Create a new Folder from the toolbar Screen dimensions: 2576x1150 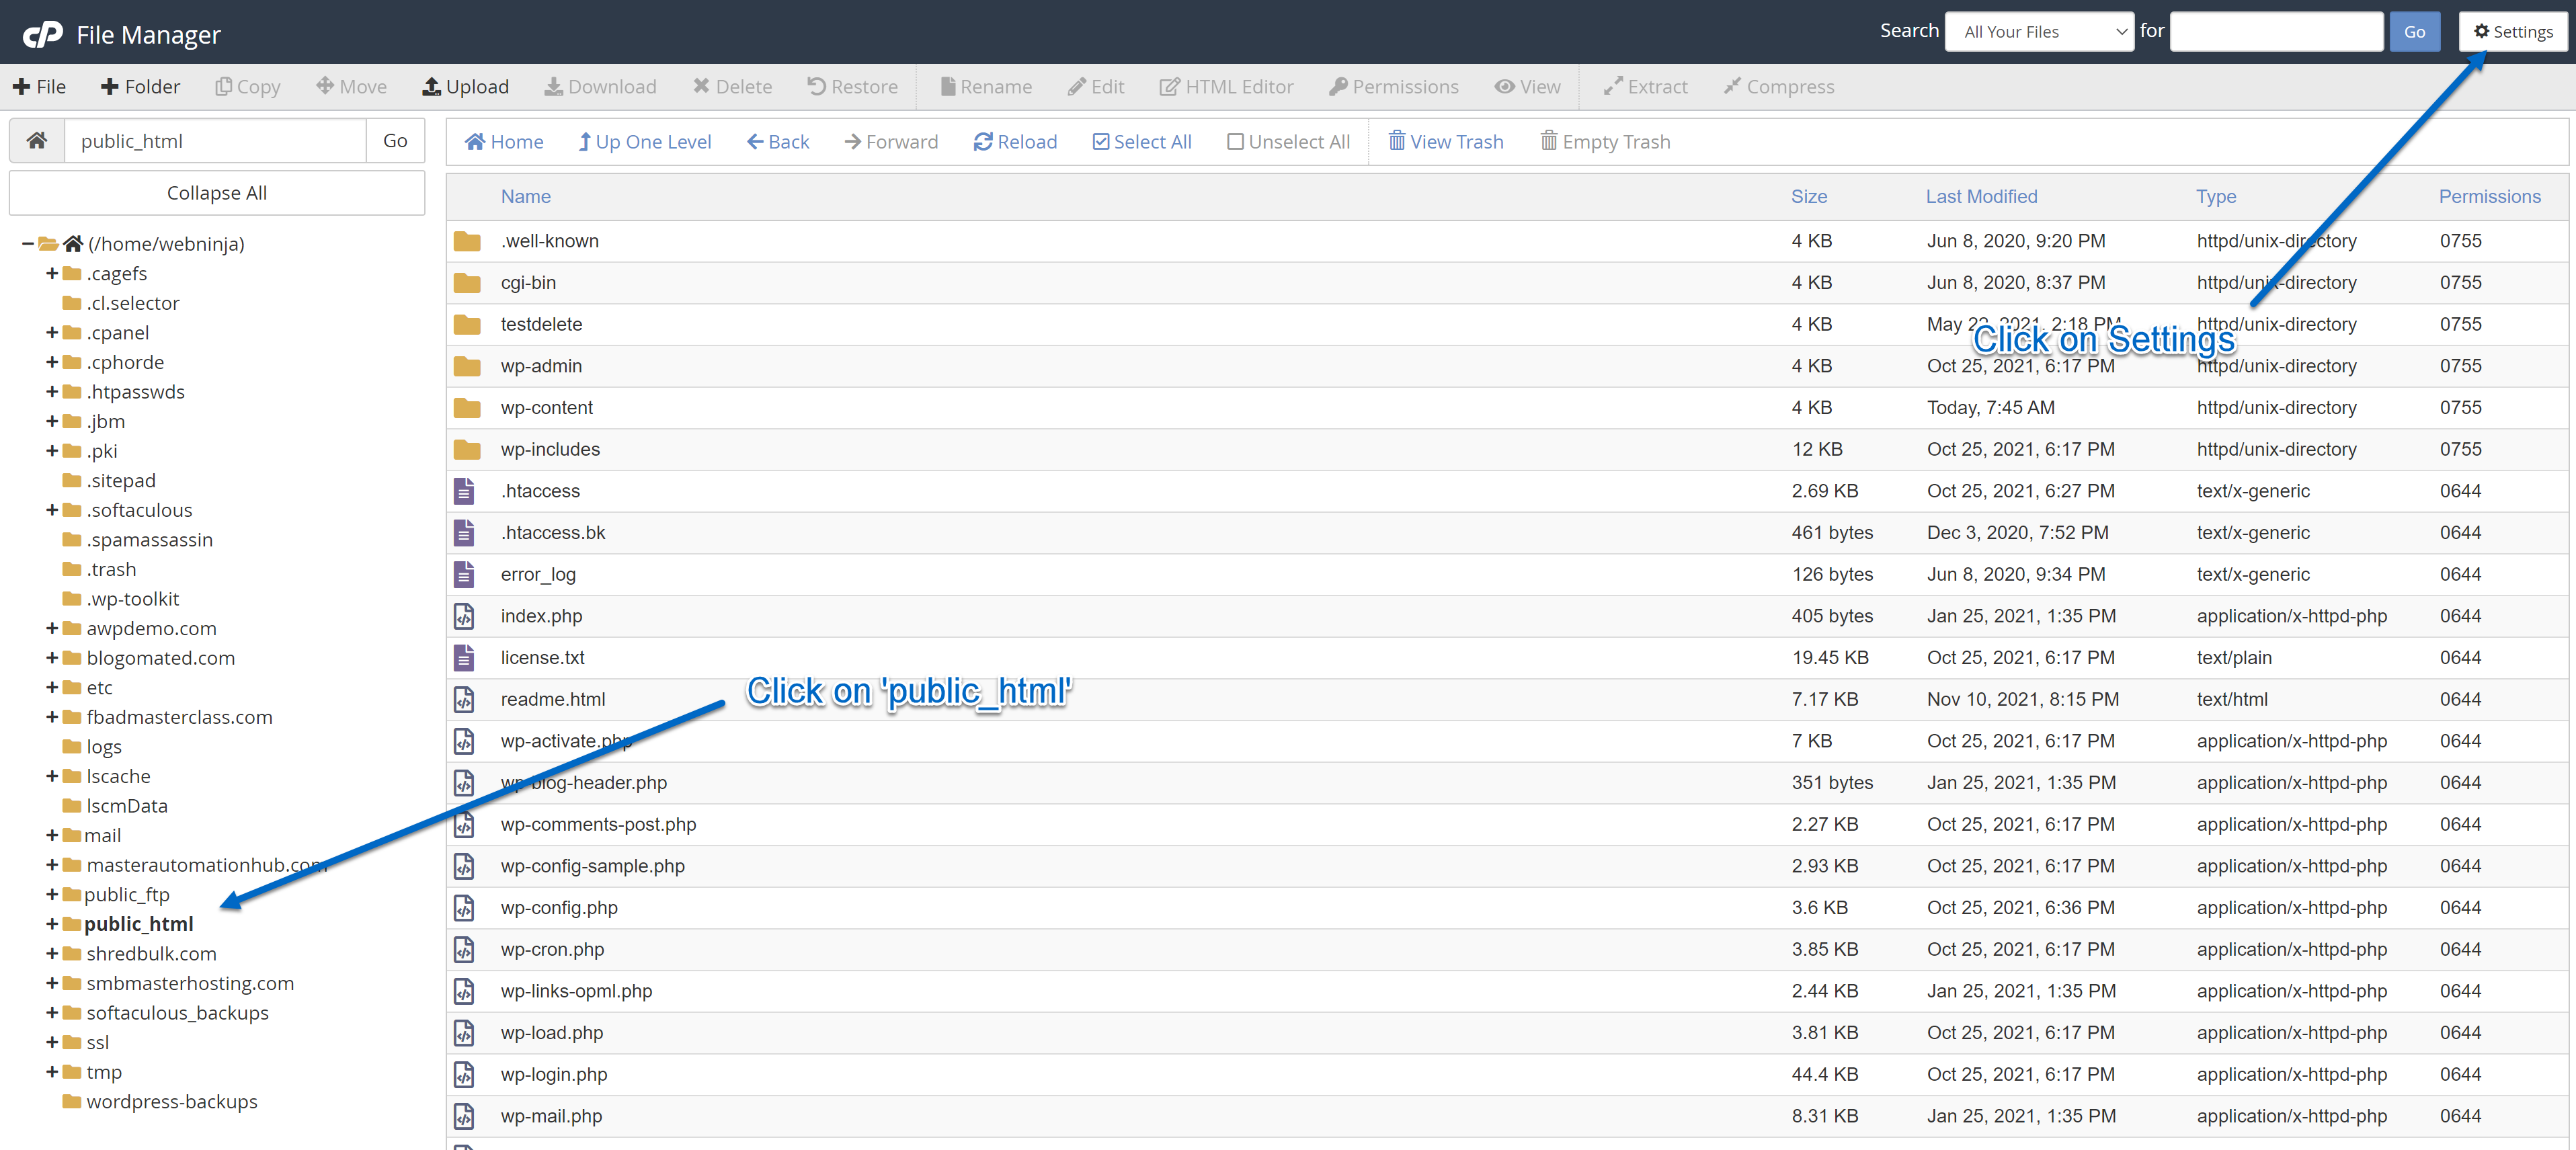141,87
